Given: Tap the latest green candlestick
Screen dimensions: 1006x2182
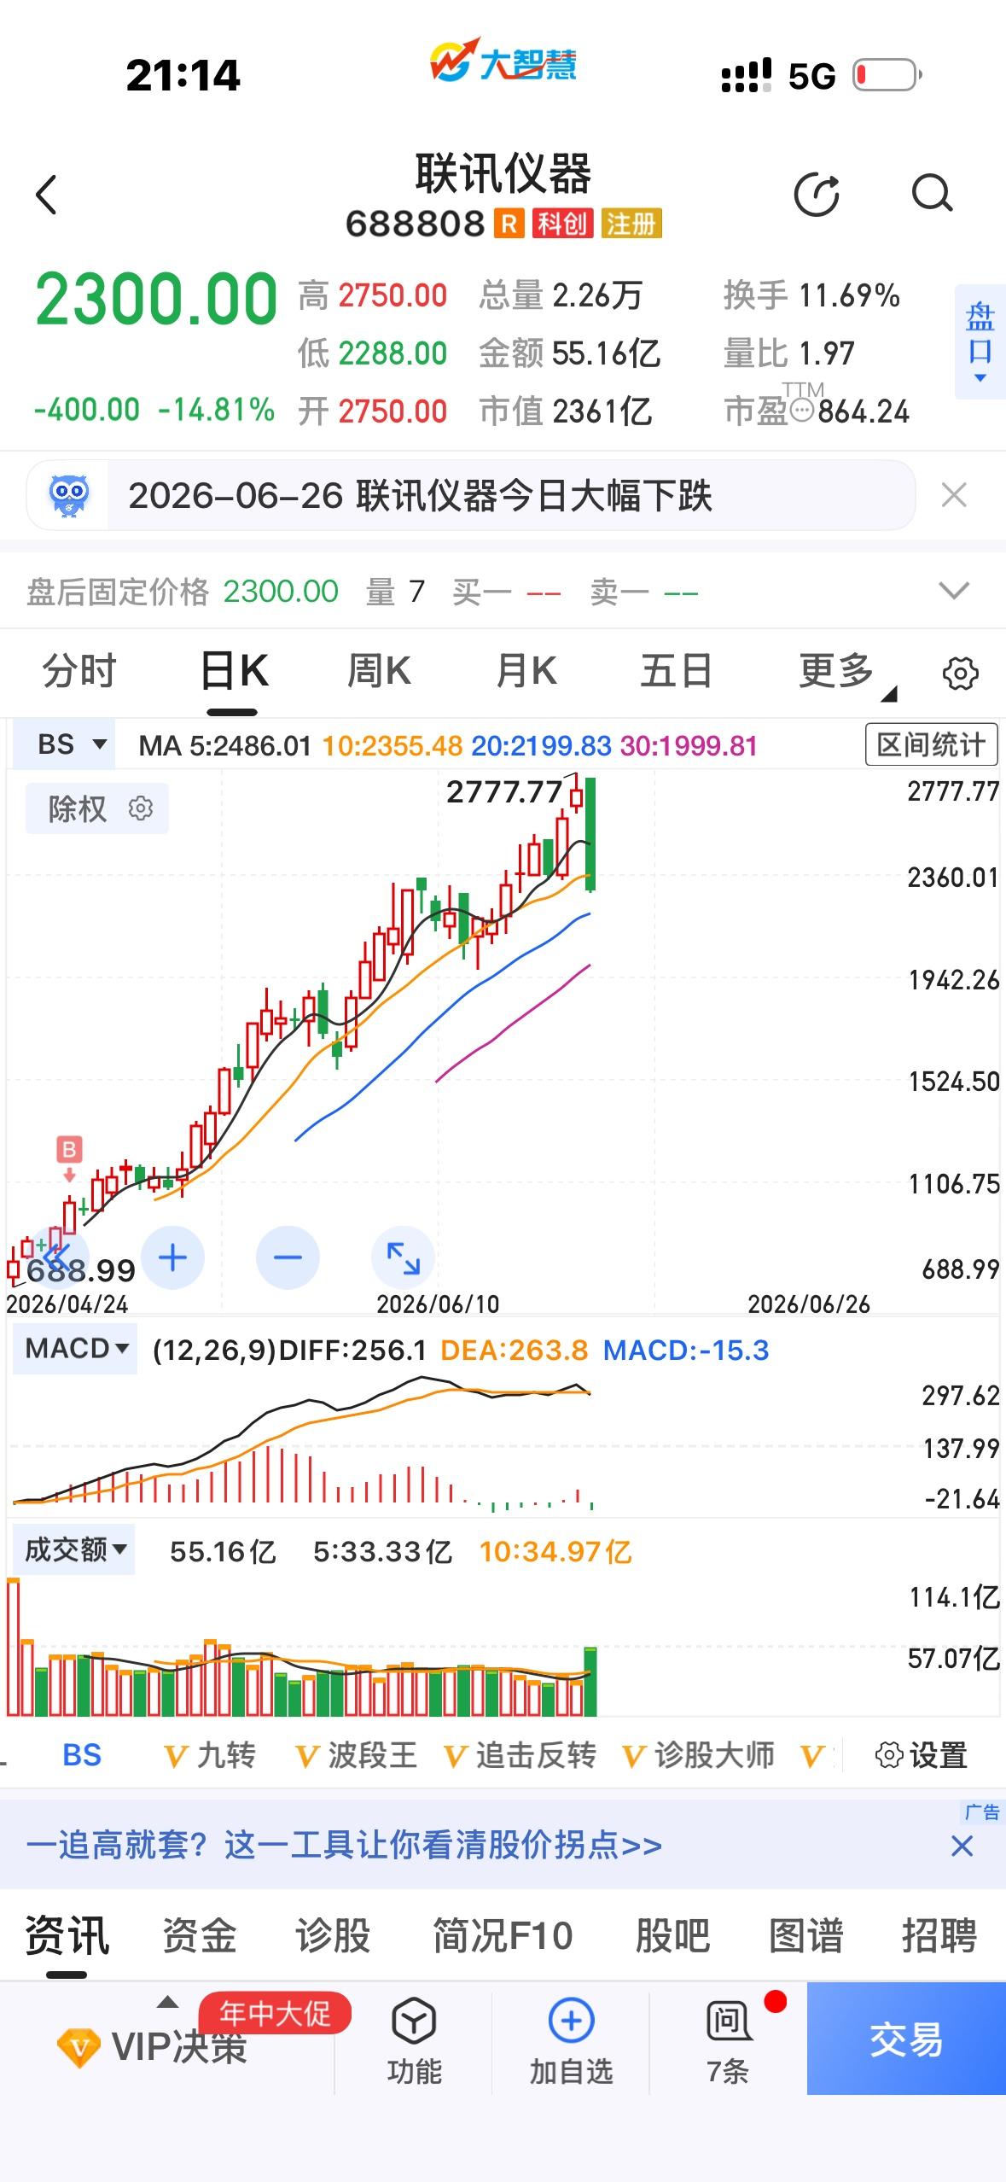Looking at the screenshot, I should [x=590, y=835].
